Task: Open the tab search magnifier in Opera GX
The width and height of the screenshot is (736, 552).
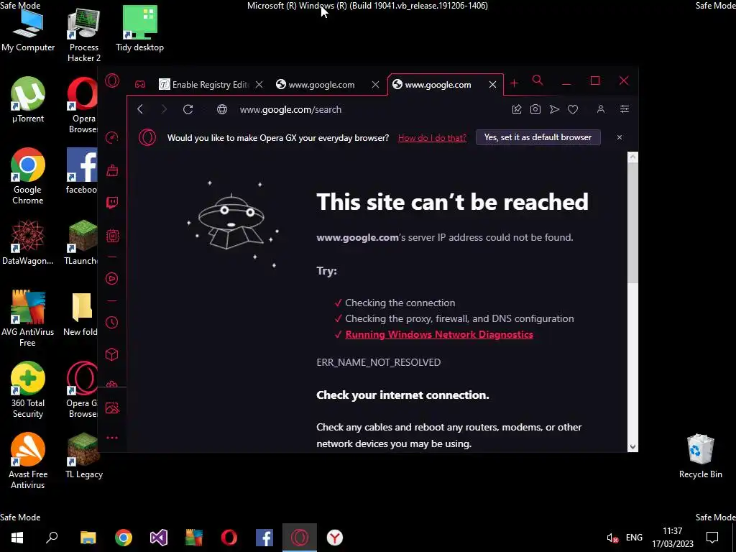Action: point(538,80)
